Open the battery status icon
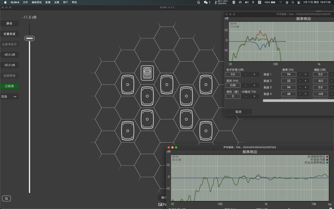 coord(270,2)
